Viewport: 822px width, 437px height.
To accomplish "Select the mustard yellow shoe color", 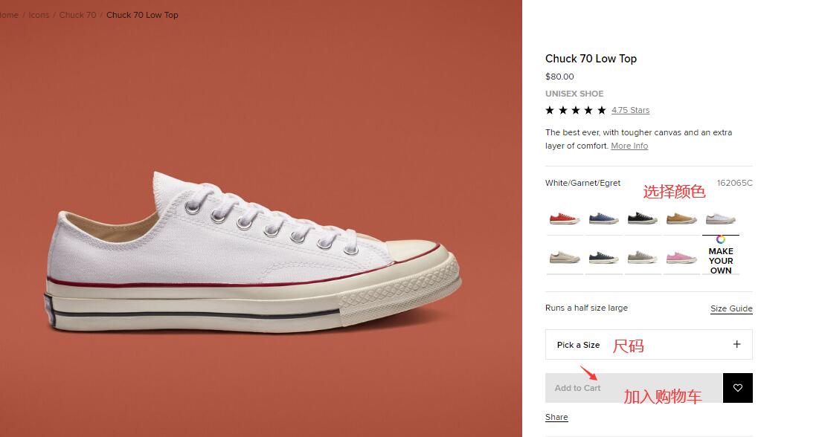I will [x=681, y=218].
